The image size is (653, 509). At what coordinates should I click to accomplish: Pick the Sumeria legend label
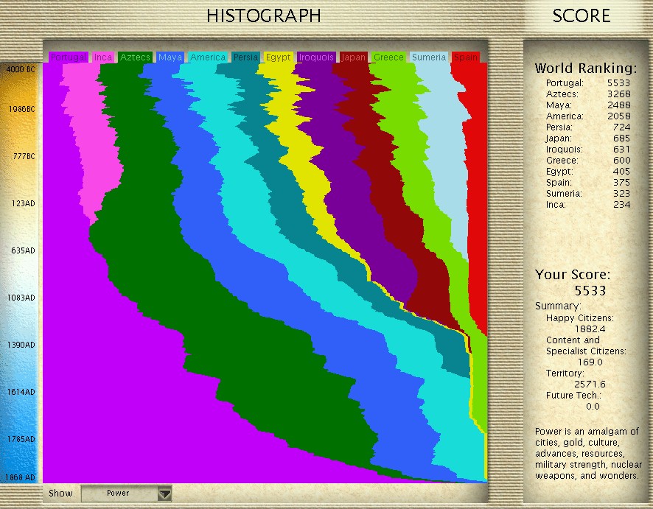[x=429, y=57]
